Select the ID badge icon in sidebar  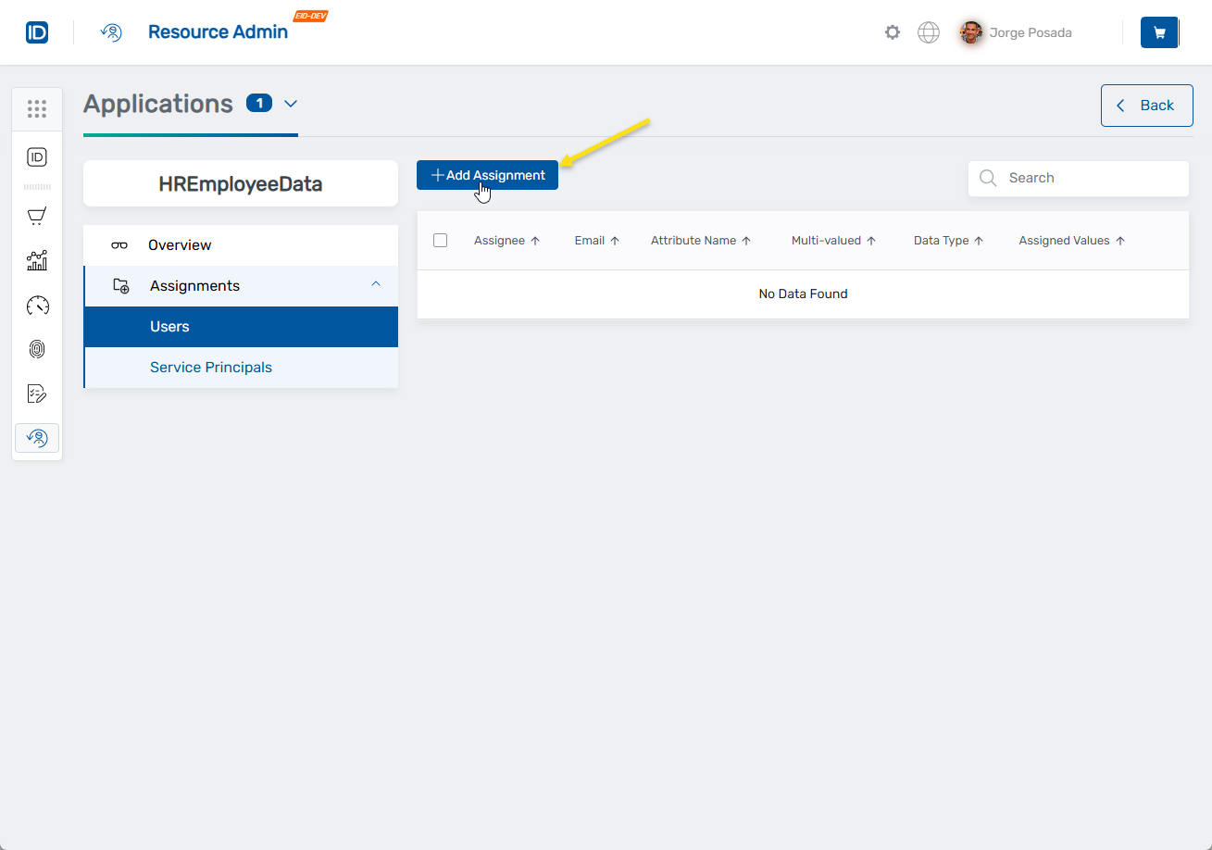click(37, 156)
